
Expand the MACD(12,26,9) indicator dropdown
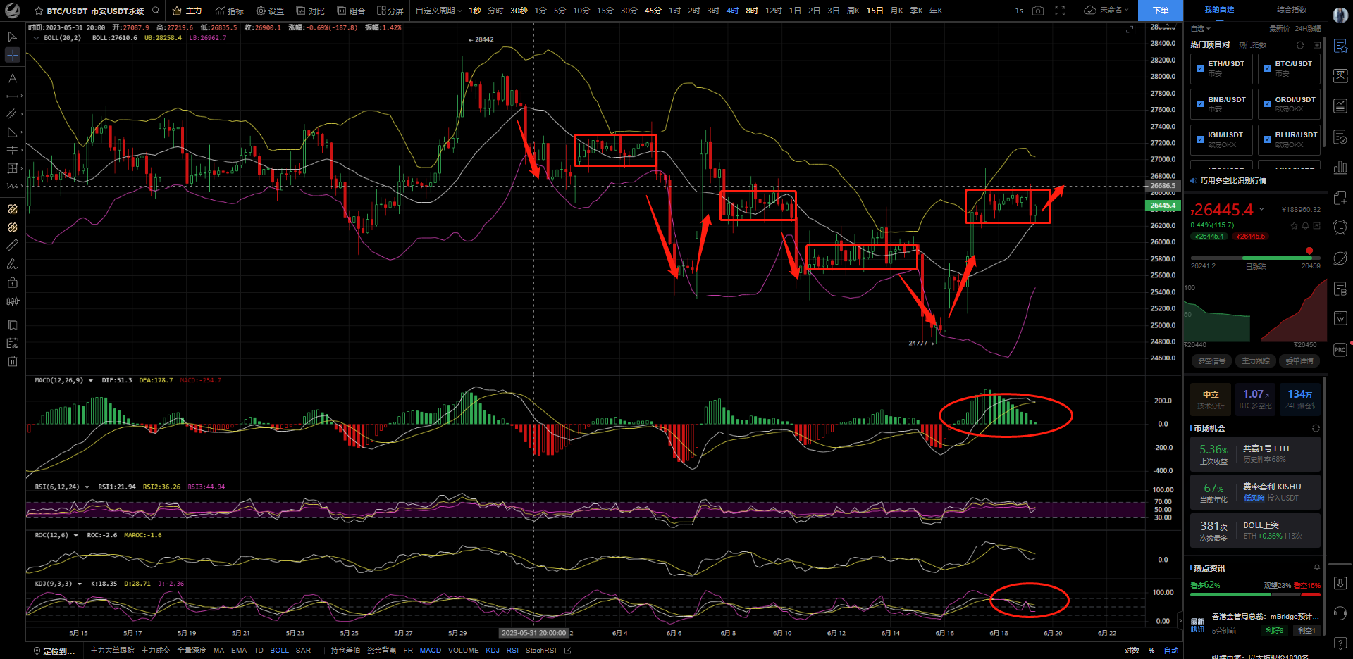tap(90, 380)
